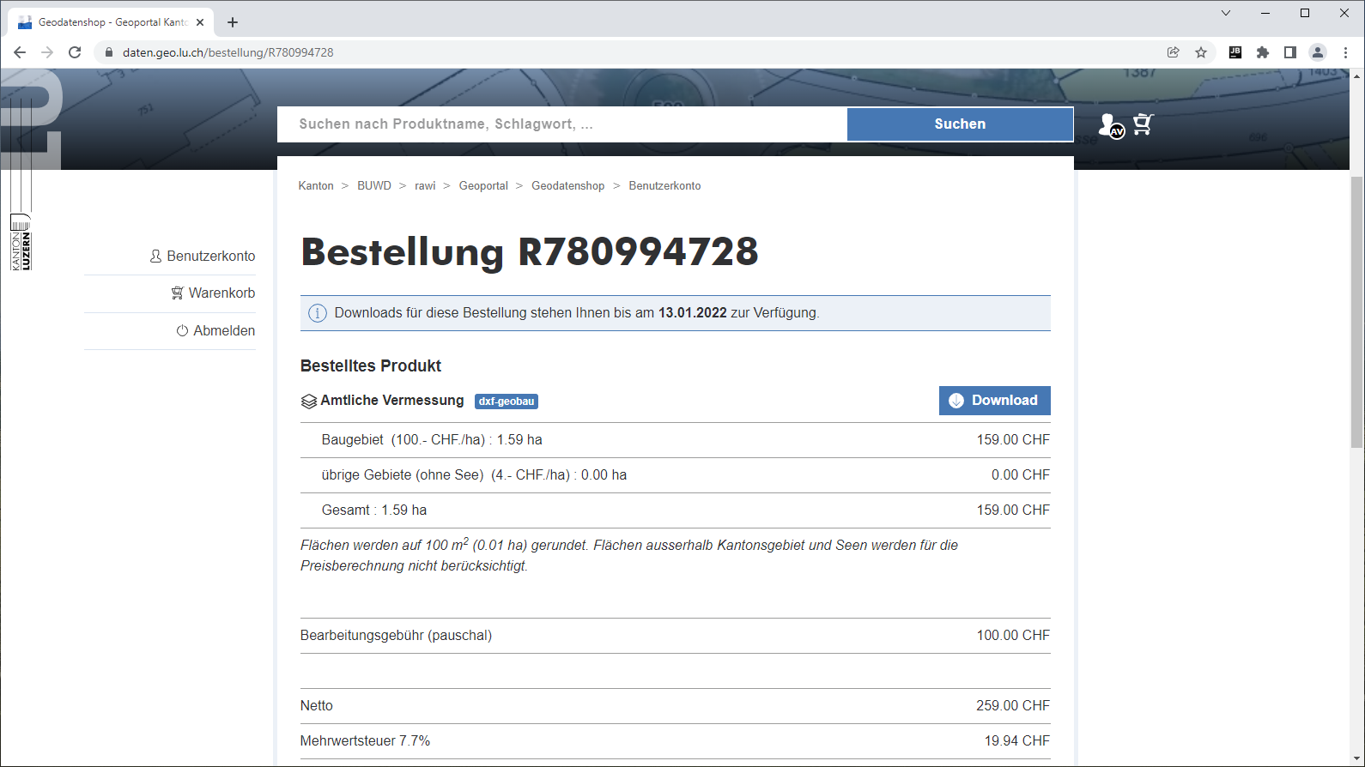
Task: Open the user account AV icon
Action: 1111,125
